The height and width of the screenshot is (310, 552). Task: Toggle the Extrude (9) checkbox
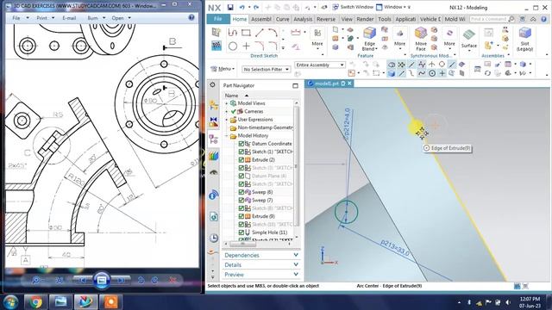(241, 216)
